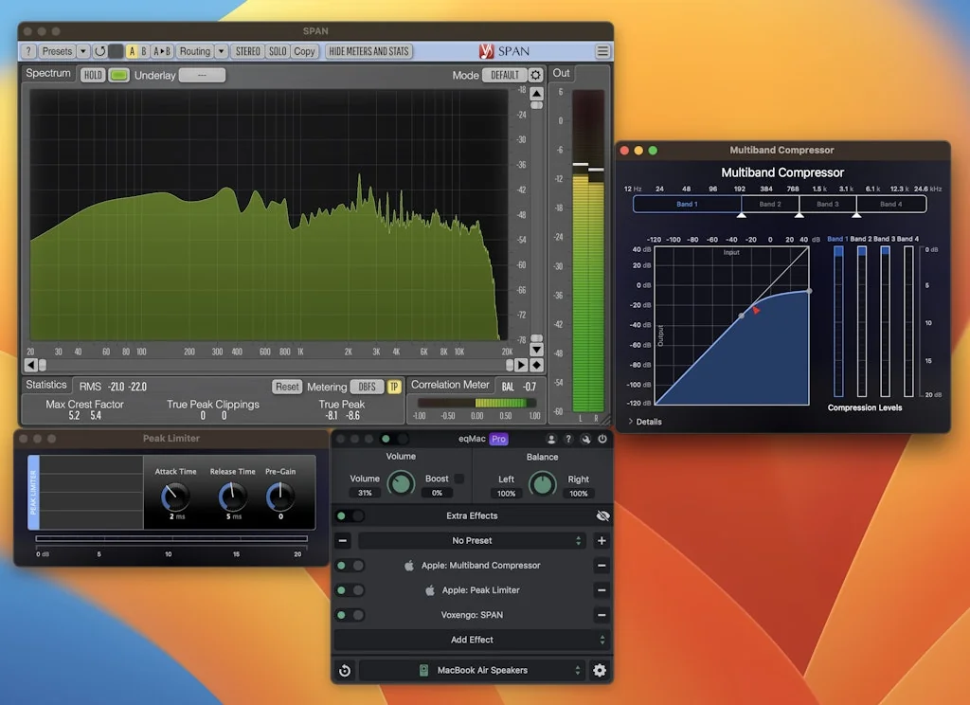Image resolution: width=970 pixels, height=705 pixels.
Task: Toggle the Extra Effects switch
Action: coord(348,516)
